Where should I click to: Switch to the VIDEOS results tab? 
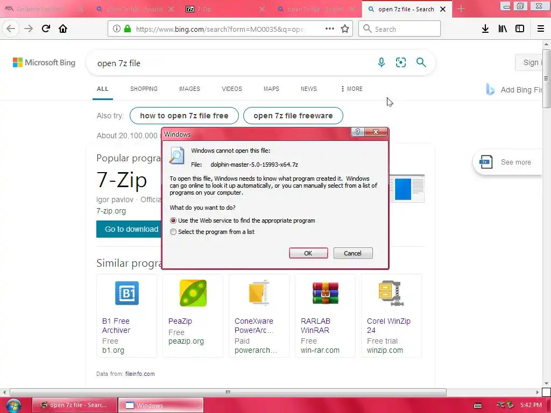pos(231,89)
